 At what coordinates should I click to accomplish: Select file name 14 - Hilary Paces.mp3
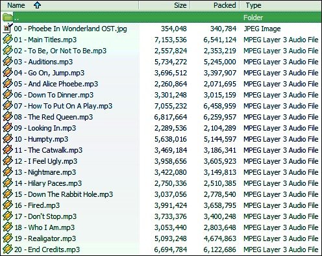pyautogui.click(x=48, y=183)
